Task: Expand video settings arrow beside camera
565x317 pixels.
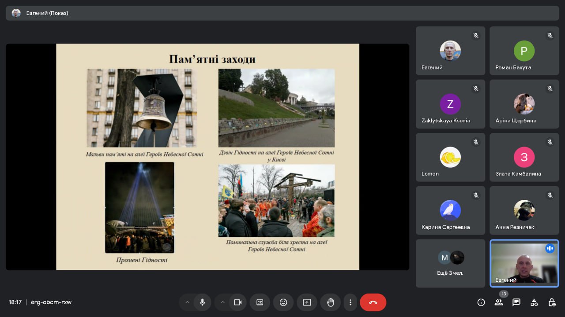Action: click(222, 302)
